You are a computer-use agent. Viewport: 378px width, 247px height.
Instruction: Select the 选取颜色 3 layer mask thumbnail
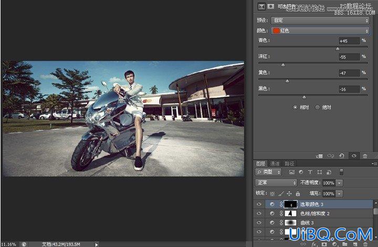tap(291, 204)
